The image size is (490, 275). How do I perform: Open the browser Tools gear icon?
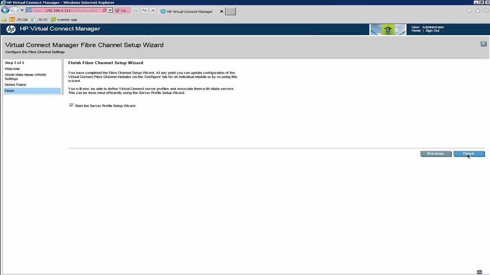(485, 11)
